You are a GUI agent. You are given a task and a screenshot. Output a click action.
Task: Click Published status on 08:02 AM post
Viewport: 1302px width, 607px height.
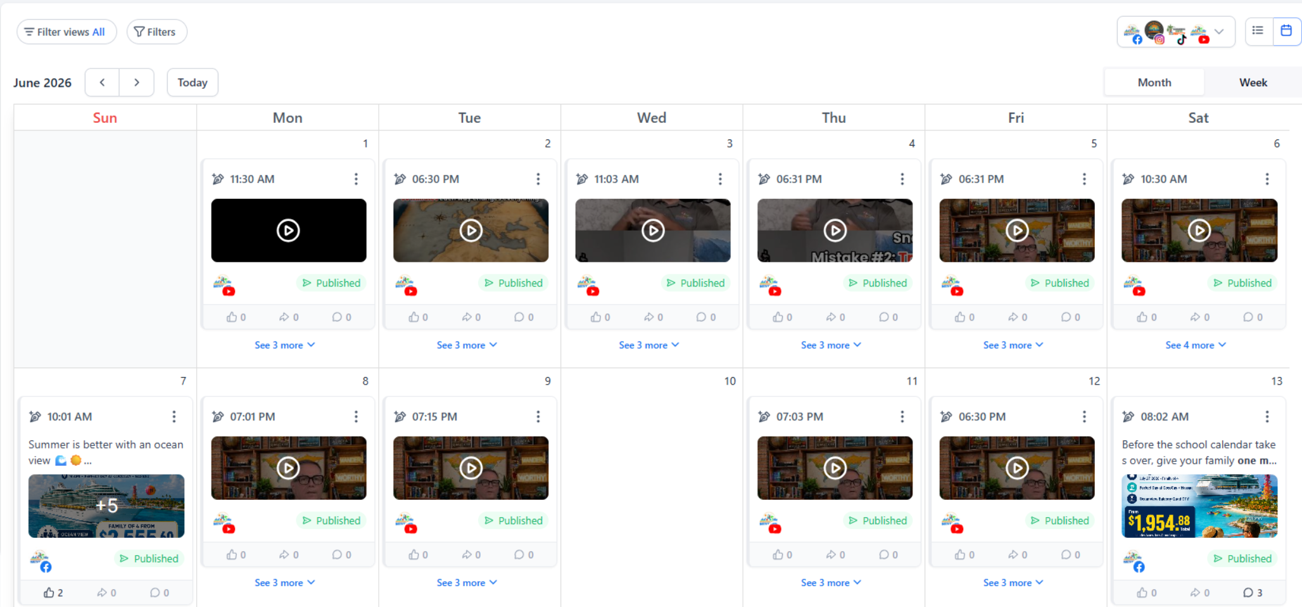coord(1242,559)
